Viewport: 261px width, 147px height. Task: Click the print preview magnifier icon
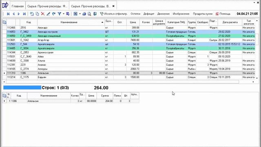[89, 14]
